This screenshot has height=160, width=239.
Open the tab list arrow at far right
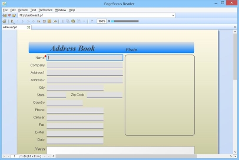point(235,27)
